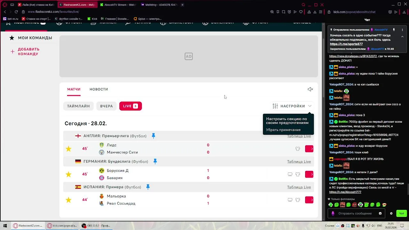Toggle the LIVE 3 filter button
Viewport: 409px width, 230px height.
pos(130,106)
